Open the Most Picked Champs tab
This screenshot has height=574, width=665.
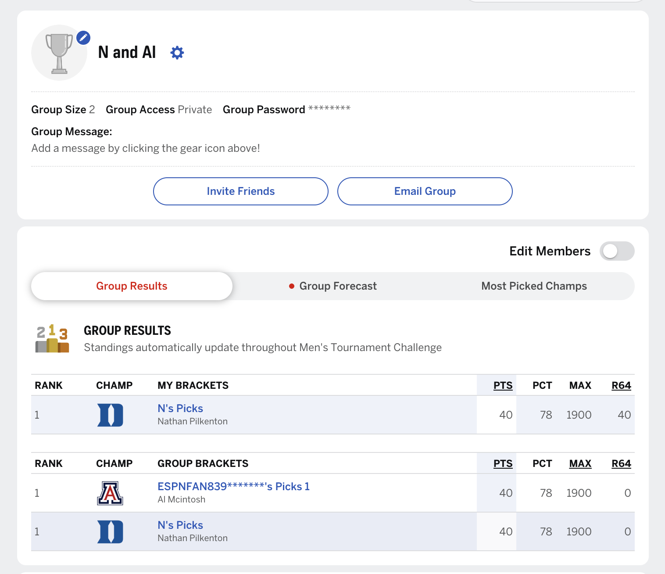[534, 286]
